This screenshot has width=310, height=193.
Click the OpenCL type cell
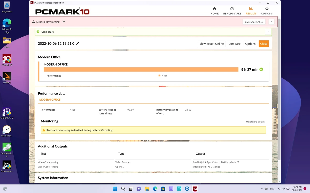[x=119, y=167]
